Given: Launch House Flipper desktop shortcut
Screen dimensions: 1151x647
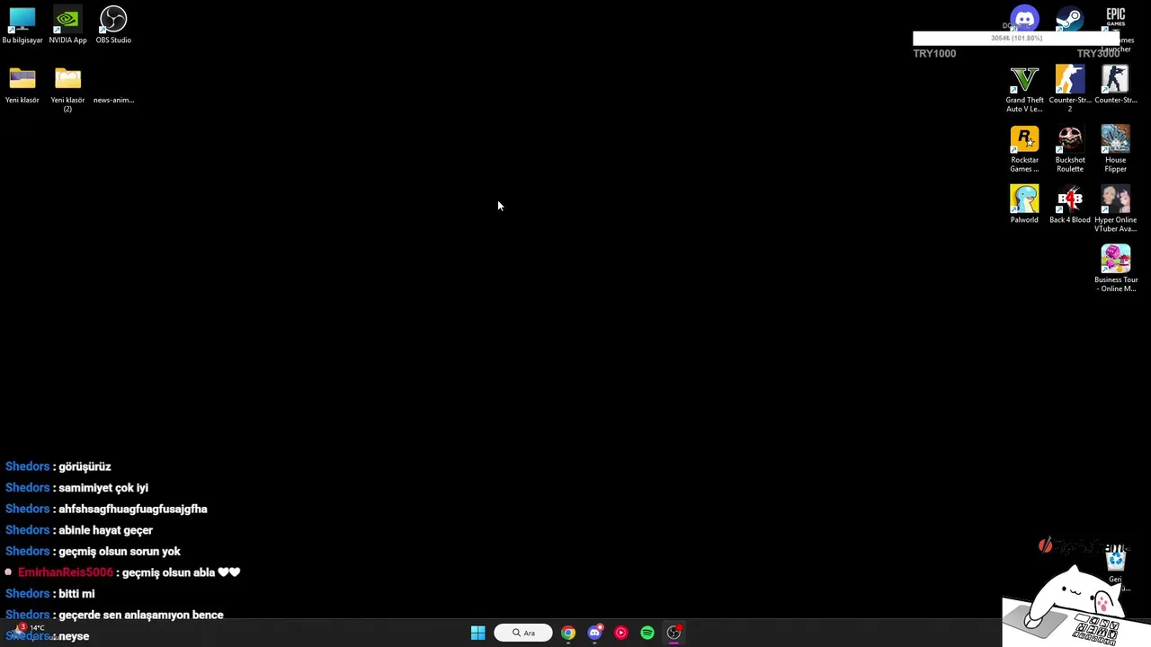Looking at the screenshot, I should click(x=1115, y=149).
